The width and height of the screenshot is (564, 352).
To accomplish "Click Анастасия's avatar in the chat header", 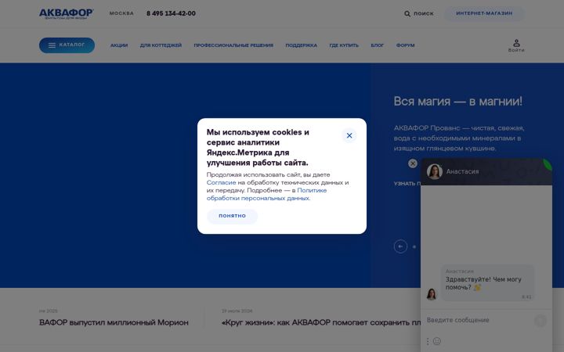I will 435,171.
